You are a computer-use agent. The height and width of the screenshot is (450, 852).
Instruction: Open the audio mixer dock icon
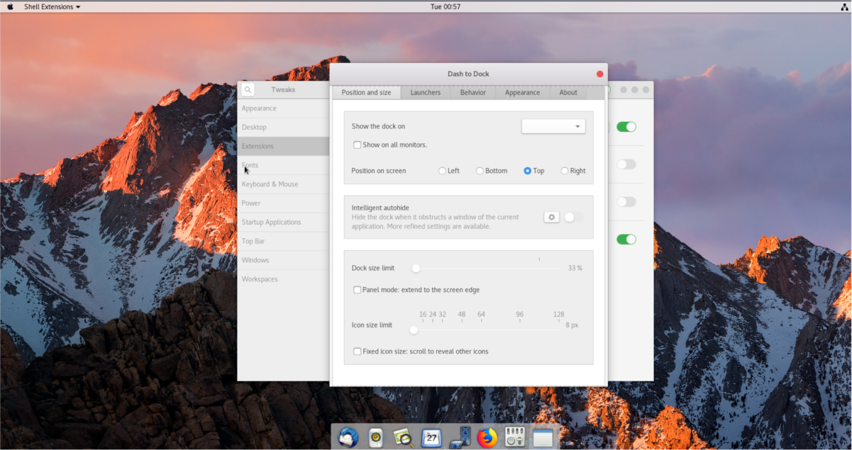point(514,437)
